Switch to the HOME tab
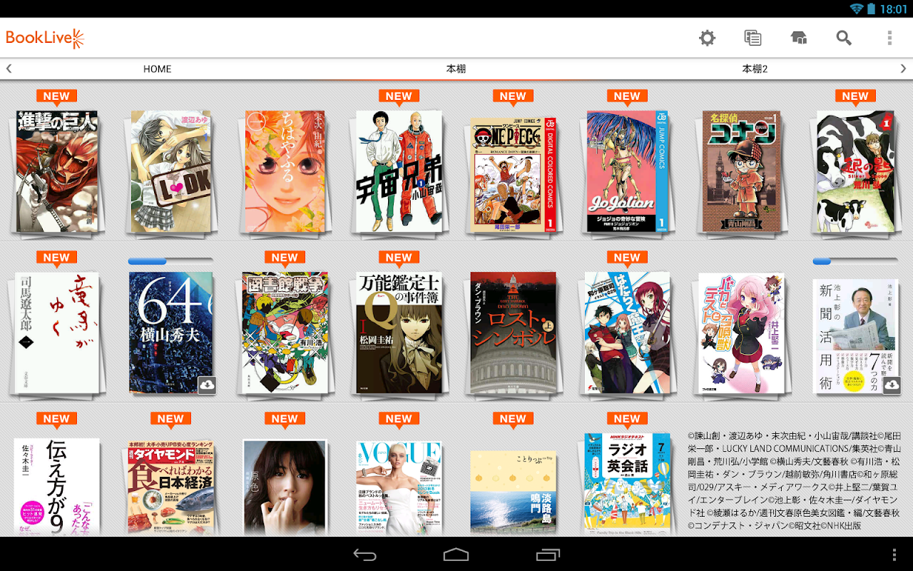The height and width of the screenshot is (571, 913). click(x=157, y=69)
